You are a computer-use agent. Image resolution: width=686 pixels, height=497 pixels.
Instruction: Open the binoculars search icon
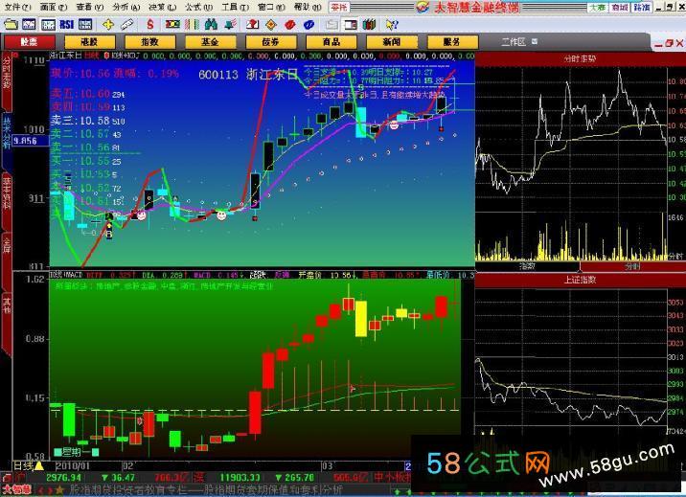pos(211,25)
